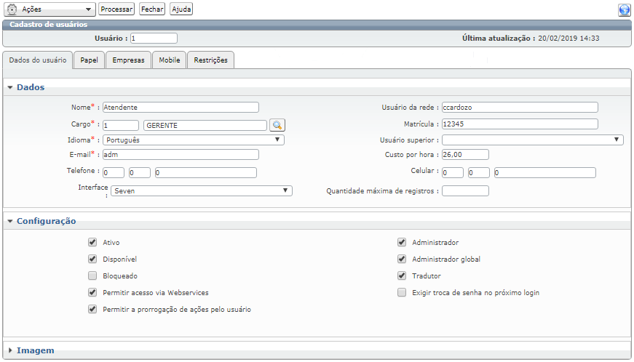Viewport: 634px width, 362px height.
Task: Uncheck the Tradutor checkbox
Action: coord(402,275)
